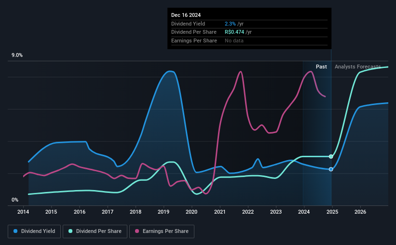Viewport: 396px width, 245px height.
Task: Click the 'Analysts Forecasts' label
Action: [x=357, y=67]
